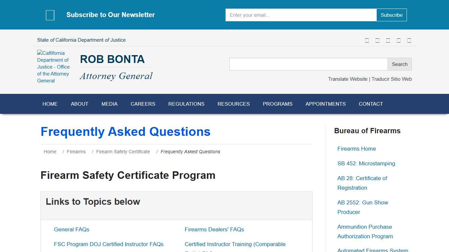This screenshot has height=252, width=449.
Task: Open the Translate Website link
Action: tap(347, 79)
